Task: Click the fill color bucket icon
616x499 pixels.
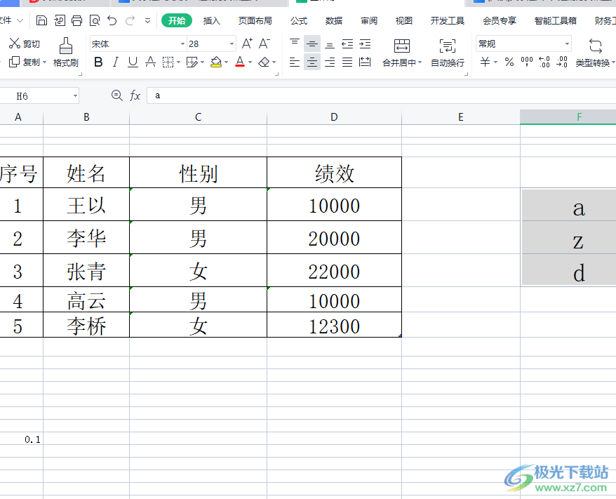Action: click(x=216, y=62)
